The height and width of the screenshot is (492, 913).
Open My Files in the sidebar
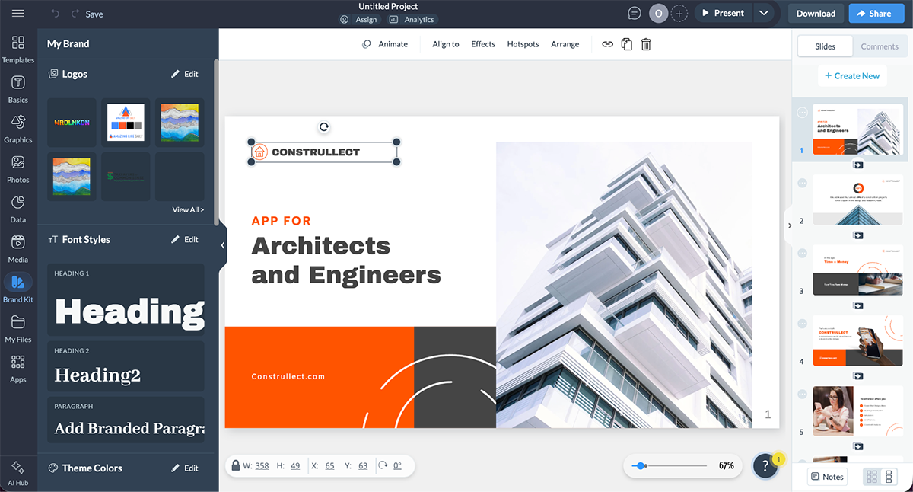[18, 328]
